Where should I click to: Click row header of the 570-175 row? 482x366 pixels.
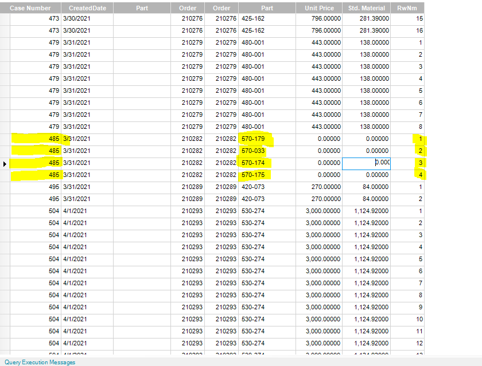point(5,175)
